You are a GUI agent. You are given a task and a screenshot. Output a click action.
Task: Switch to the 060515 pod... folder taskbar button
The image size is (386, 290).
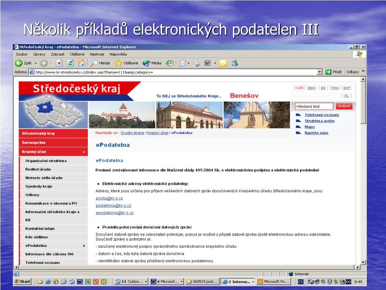coord(202,281)
